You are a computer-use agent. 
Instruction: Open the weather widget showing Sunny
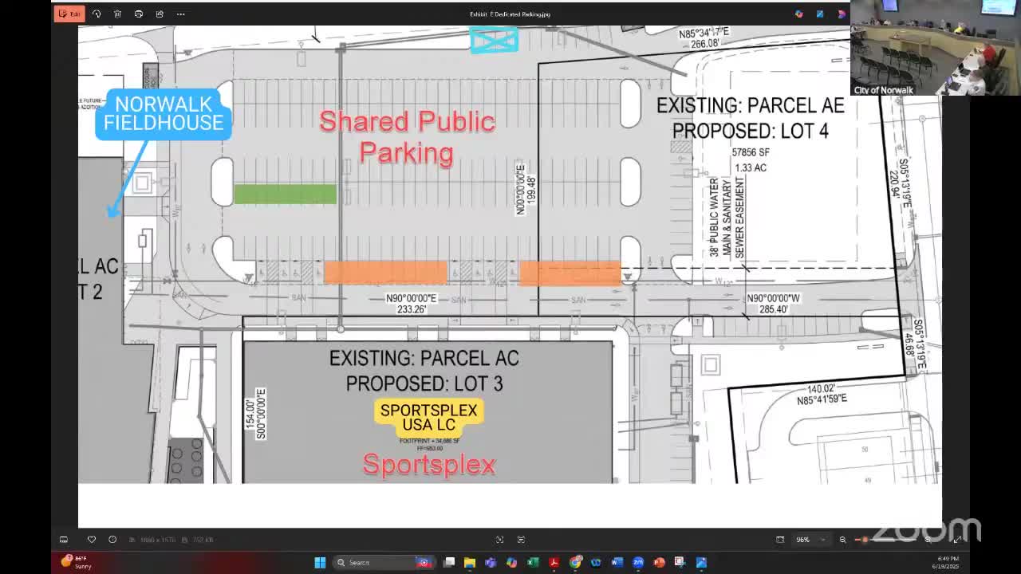(77, 562)
